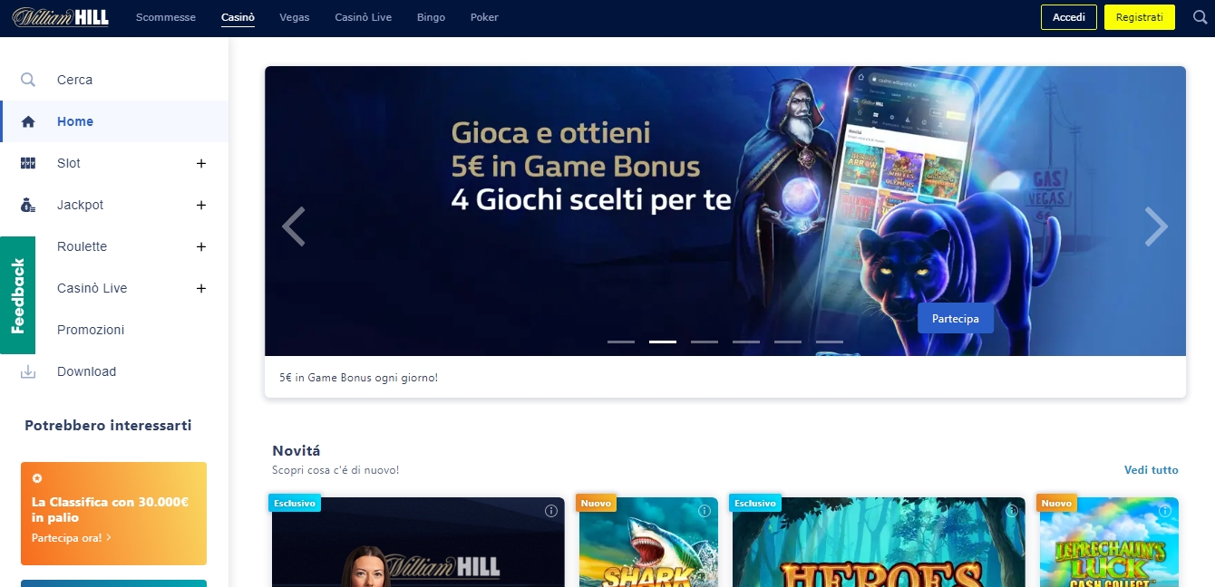Open the green Feedback side tab
1215x587 pixels.
pos(18,295)
